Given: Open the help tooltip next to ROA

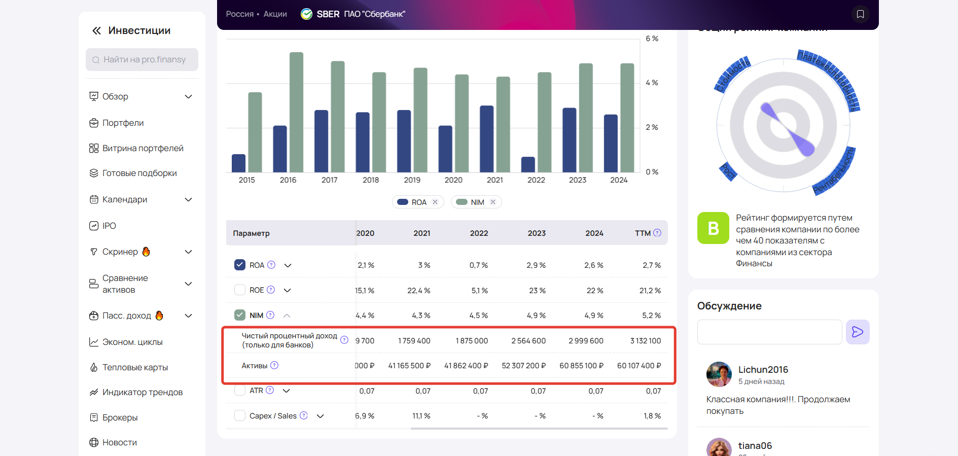Looking at the screenshot, I should (271, 265).
